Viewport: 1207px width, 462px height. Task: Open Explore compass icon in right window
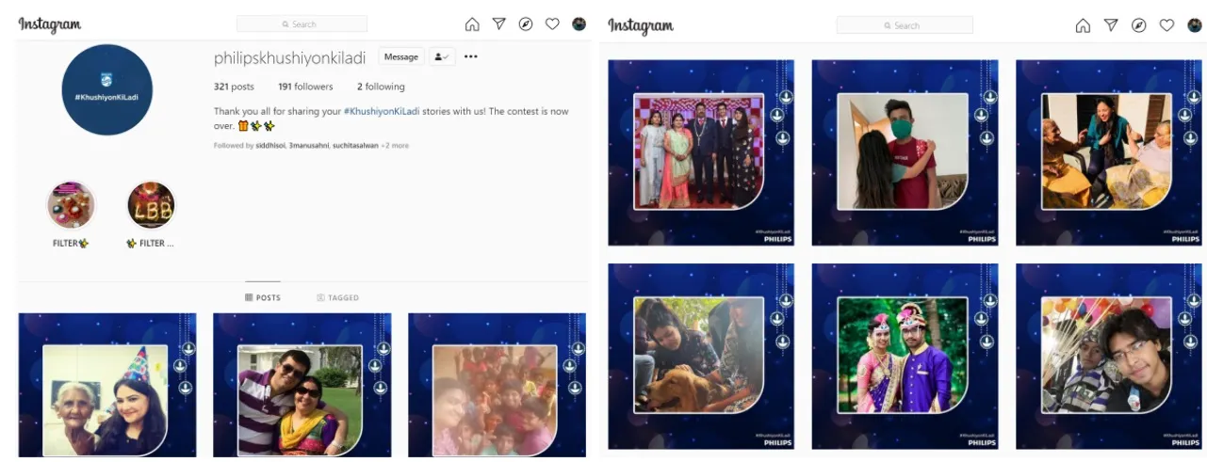click(x=1139, y=25)
